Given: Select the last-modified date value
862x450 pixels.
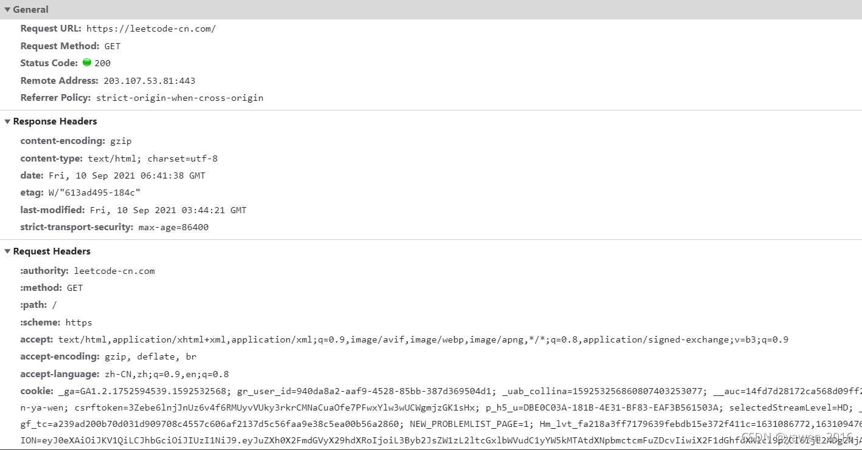Looking at the screenshot, I should 168,210.
